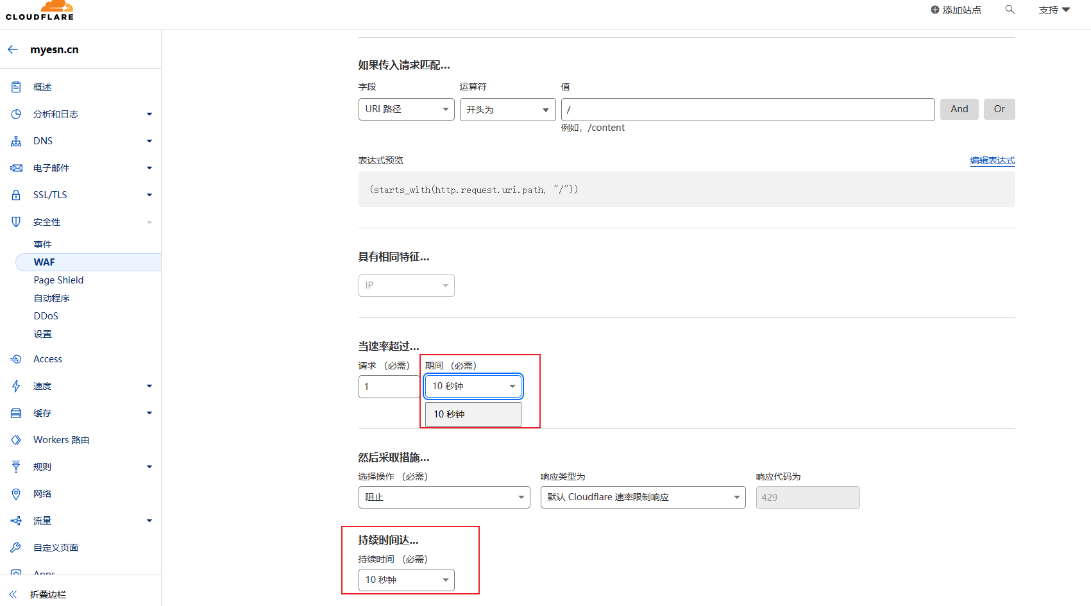Click the back arrow beside myesn.cn
1091x606 pixels.
pos(13,49)
